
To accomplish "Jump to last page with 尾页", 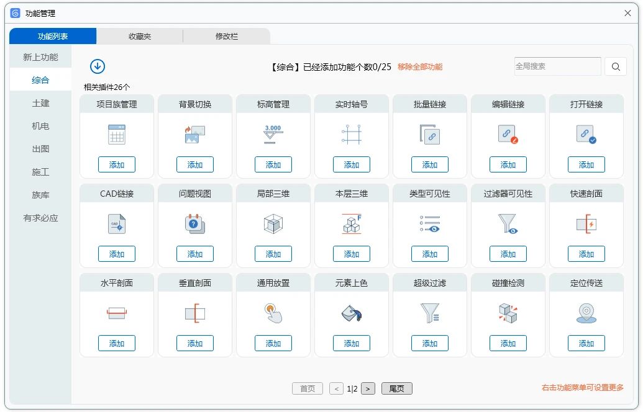I will (x=396, y=388).
